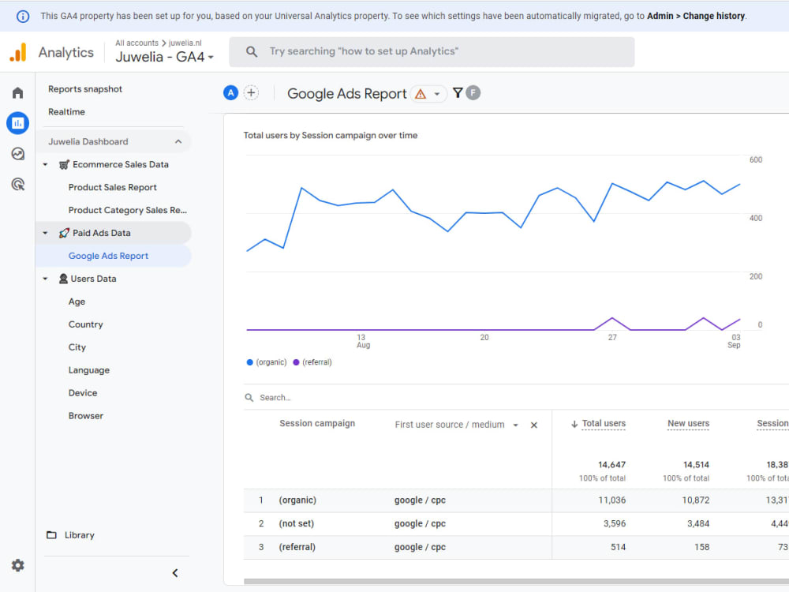Screen dimensions: 789x592
Task: Collapse the Juwelia Dashboard collection
Action: tap(178, 141)
